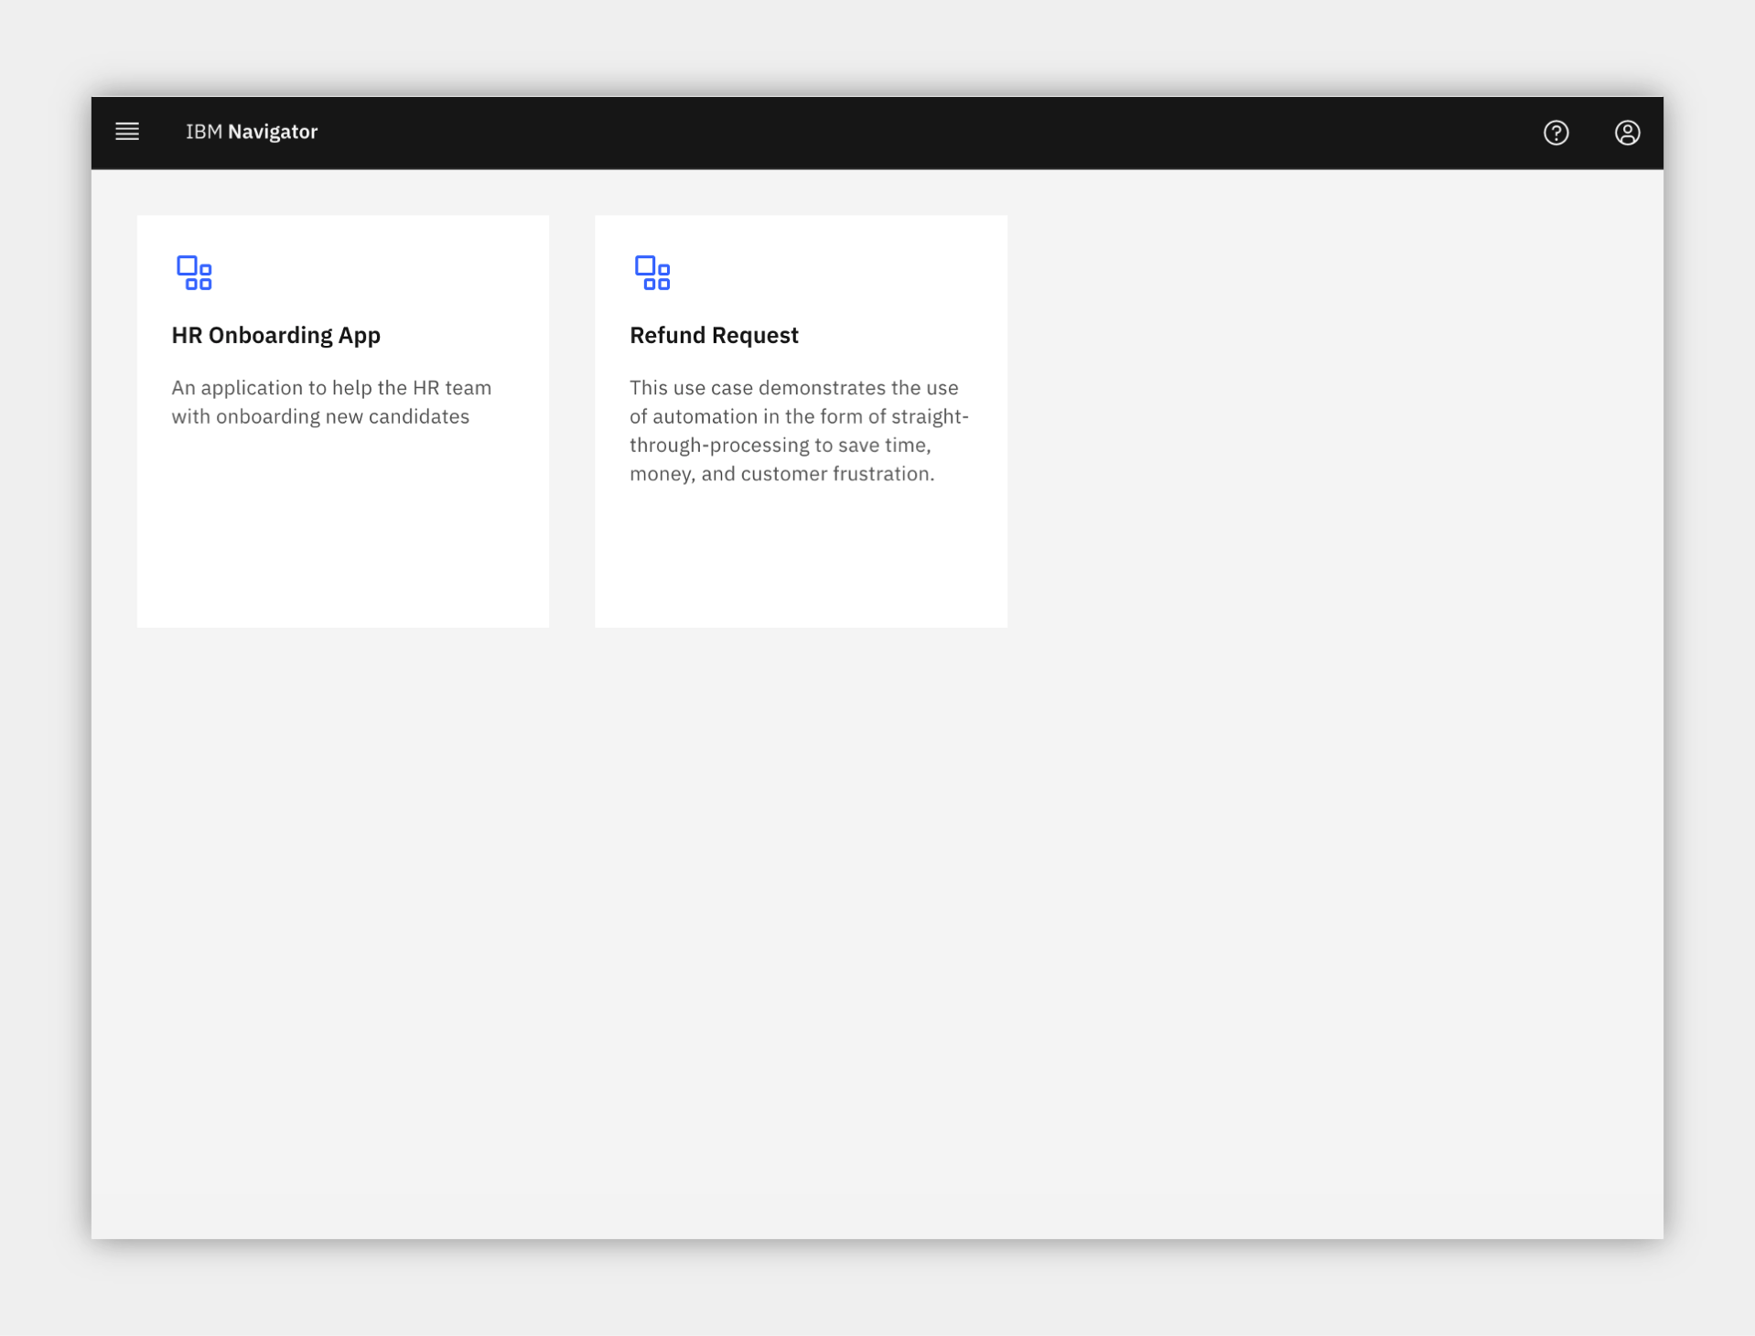
Task: Open the Refund Request title
Action: tap(714, 335)
